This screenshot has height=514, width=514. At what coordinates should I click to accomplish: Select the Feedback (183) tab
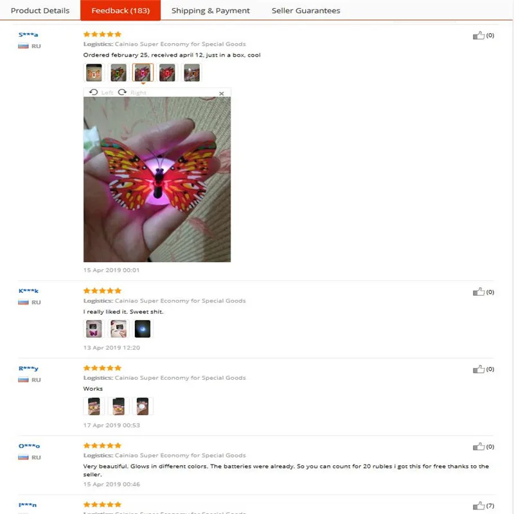point(120,10)
